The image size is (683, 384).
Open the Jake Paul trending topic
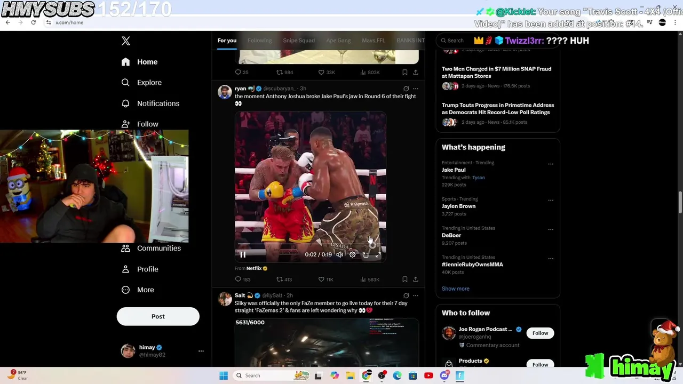click(x=454, y=170)
